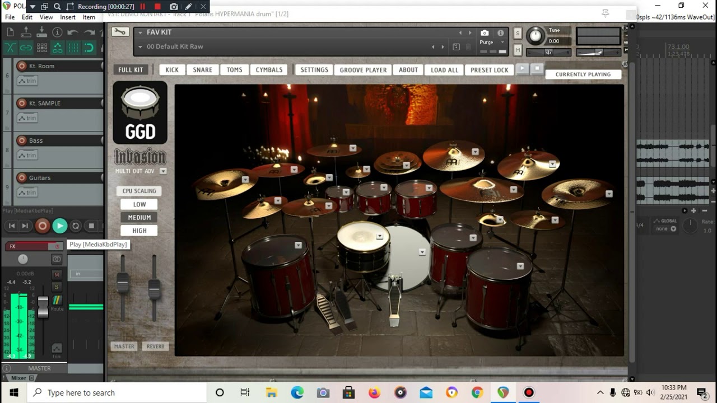The image size is (717, 403).
Task: Save the snapshot with the floppy icon
Action: pos(456,47)
